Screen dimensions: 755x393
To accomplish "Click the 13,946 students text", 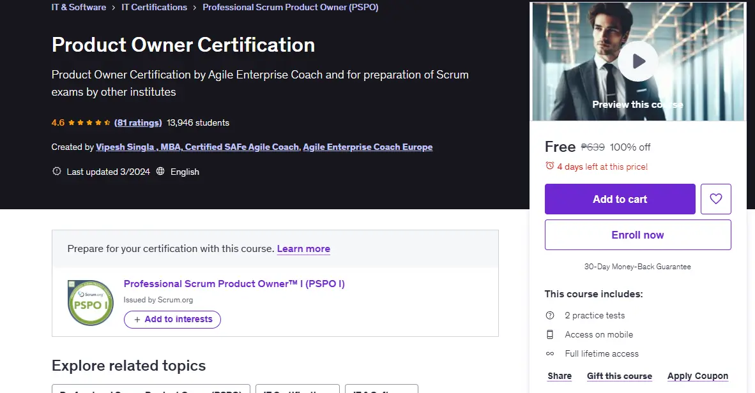I will coord(198,122).
